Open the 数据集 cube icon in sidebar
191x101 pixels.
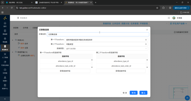[5, 39]
